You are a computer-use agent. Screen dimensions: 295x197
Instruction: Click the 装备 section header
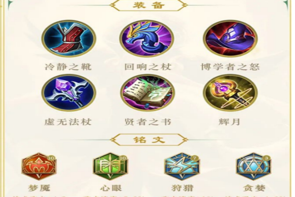point(148,5)
